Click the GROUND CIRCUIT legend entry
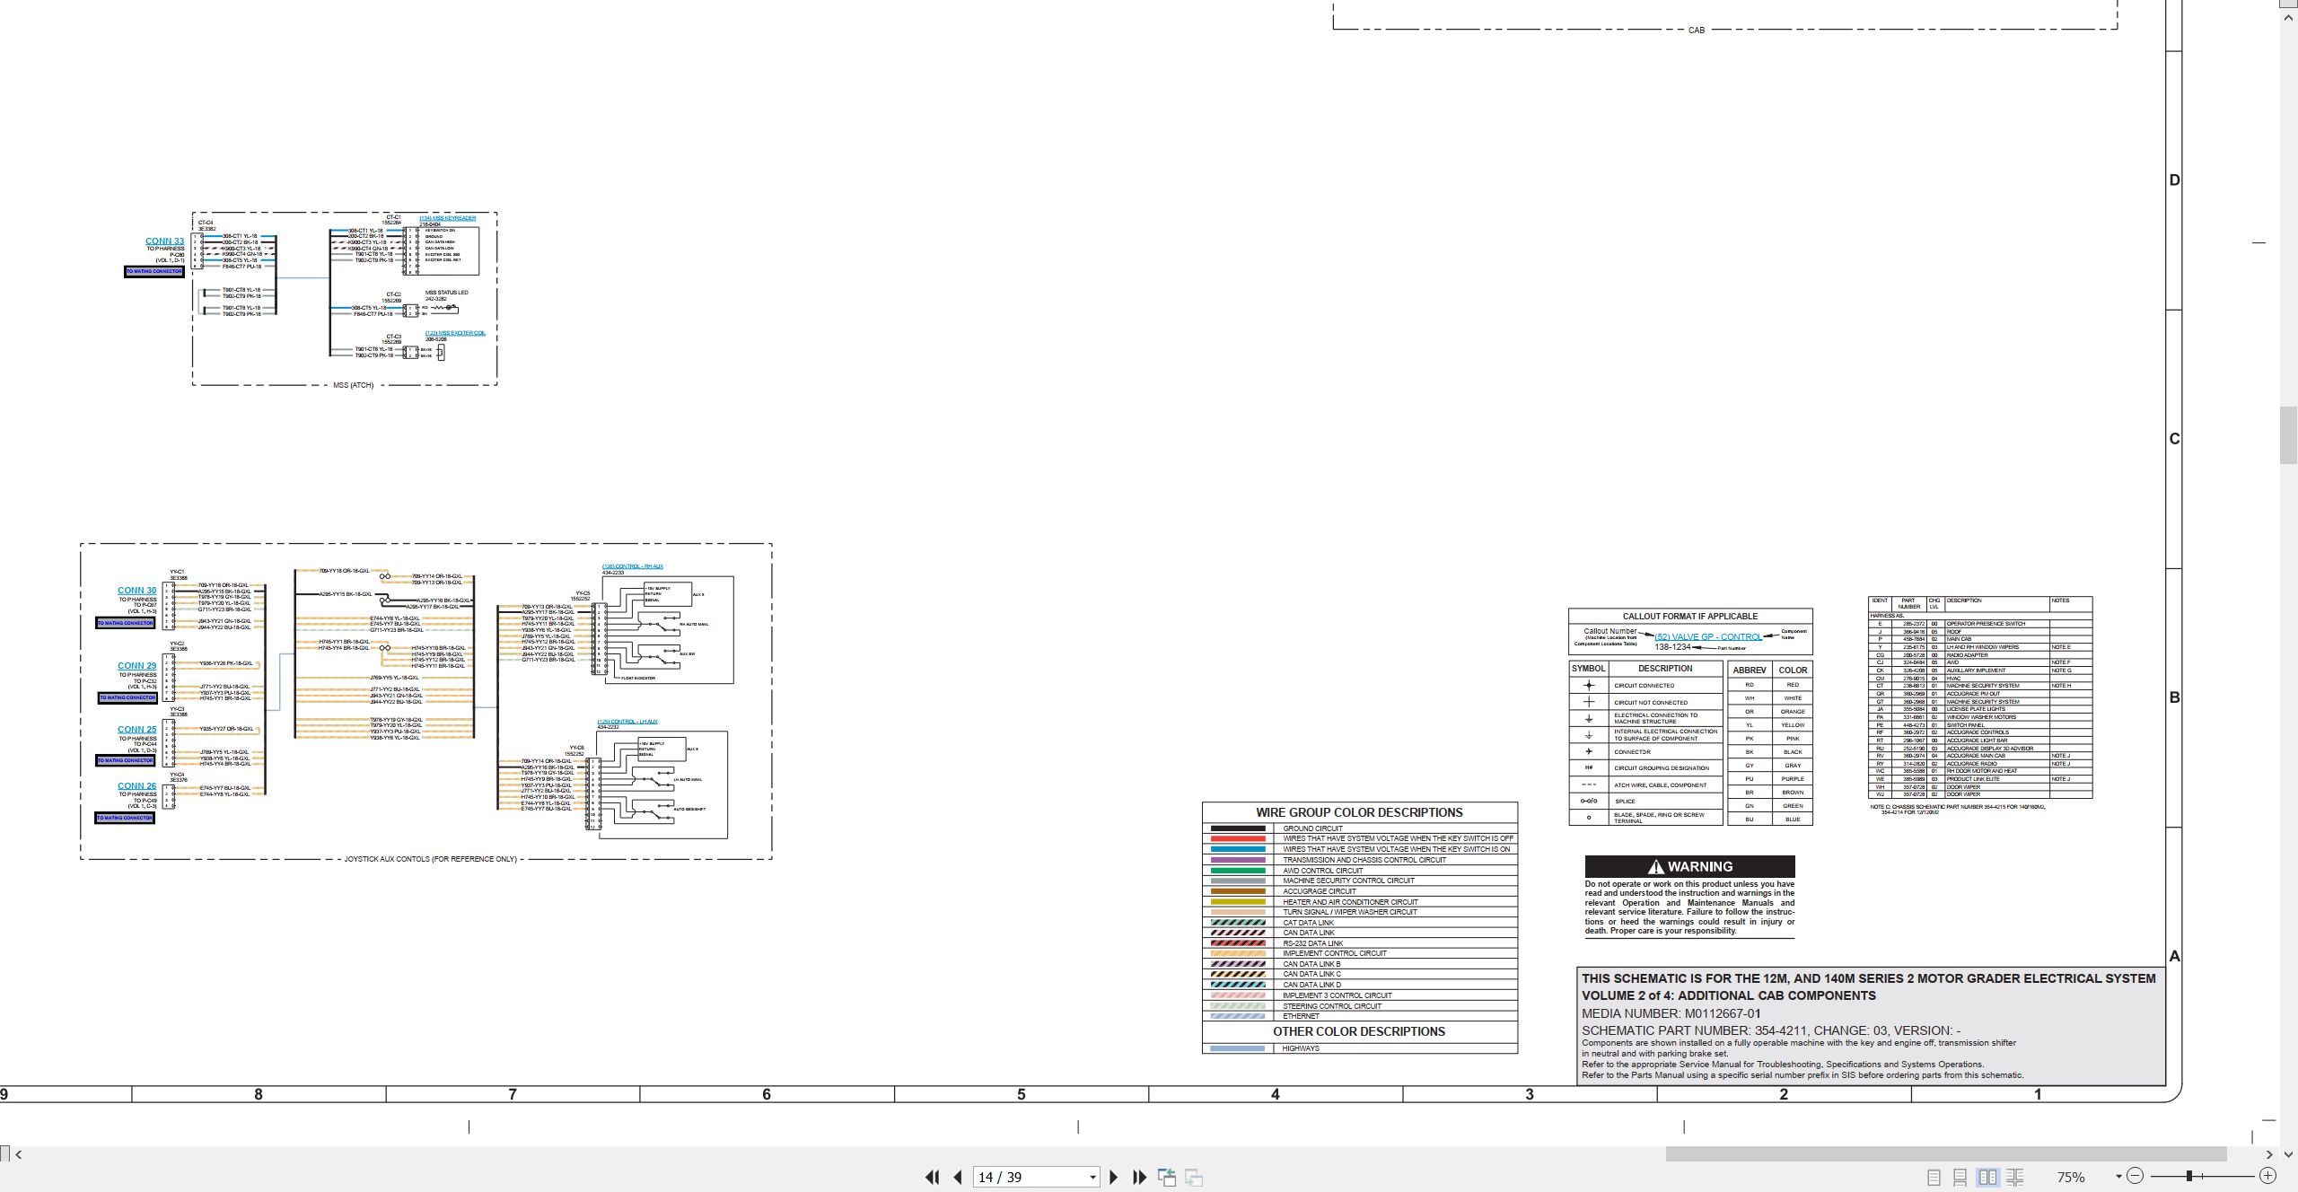Image resolution: width=2298 pixels, height=1192 pixels. (1360, 828)
